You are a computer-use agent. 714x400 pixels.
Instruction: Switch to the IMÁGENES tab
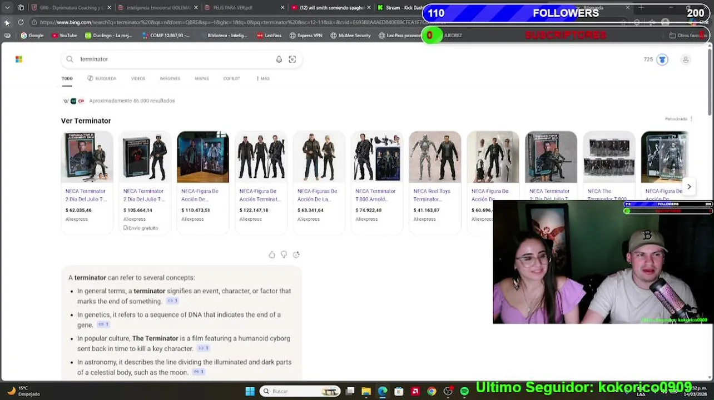point(170,78)
